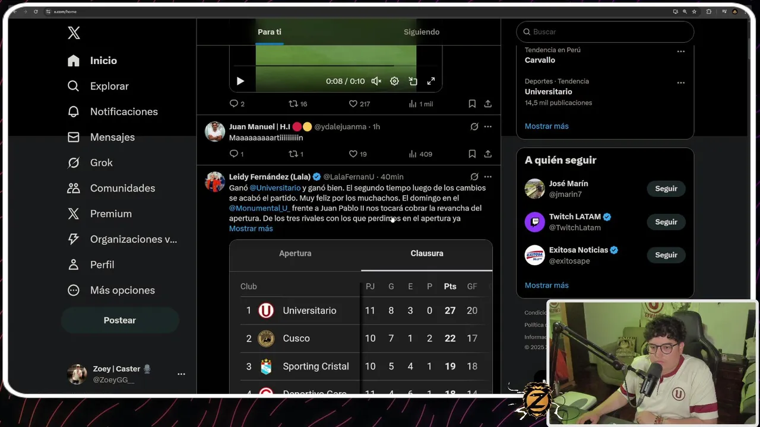760x427 pixels.
Task: Click the @Universitario mention link
Action: click(275, 188)
